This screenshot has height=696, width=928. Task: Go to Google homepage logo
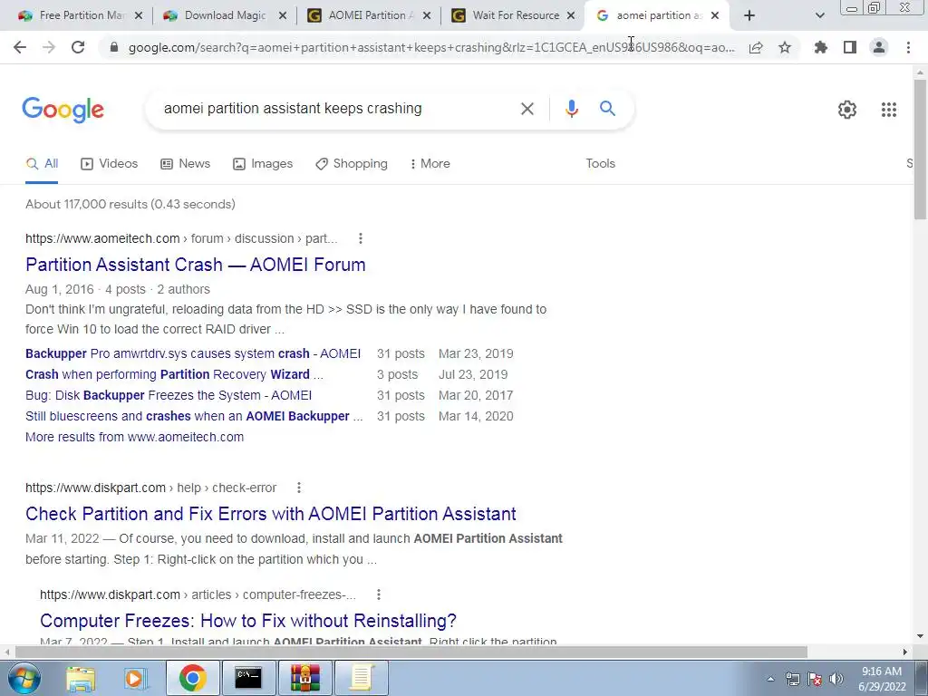click(x=63, y=110)
